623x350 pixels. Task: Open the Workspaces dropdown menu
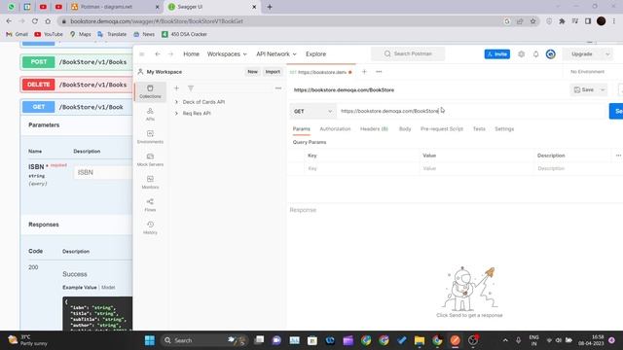click(227, 54)
